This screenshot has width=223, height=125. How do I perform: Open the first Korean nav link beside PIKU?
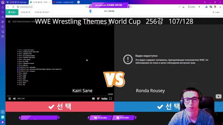click(25, 12)
